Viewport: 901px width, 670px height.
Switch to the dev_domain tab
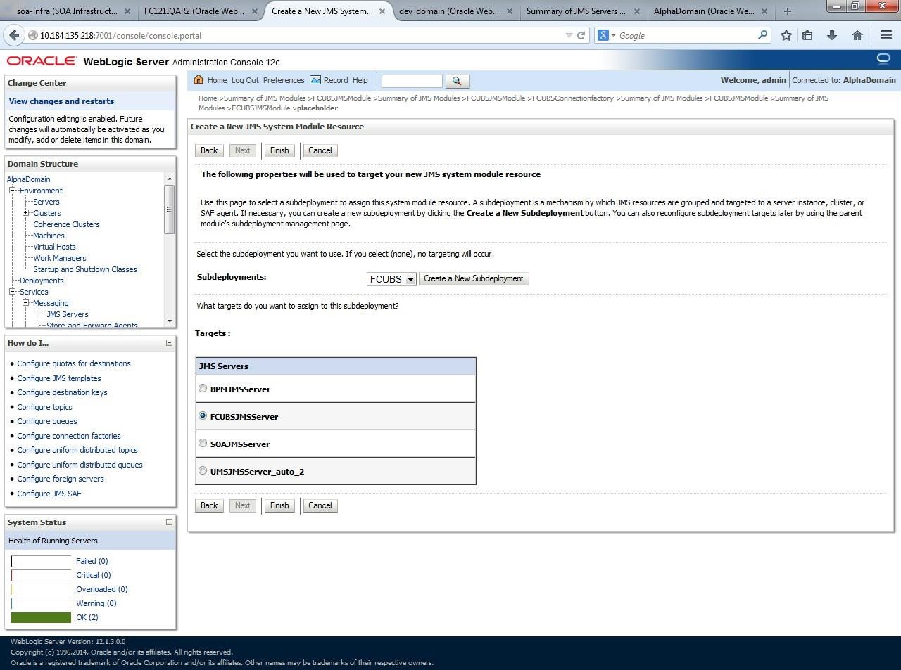pyautogui.click(x=449, y=11)
